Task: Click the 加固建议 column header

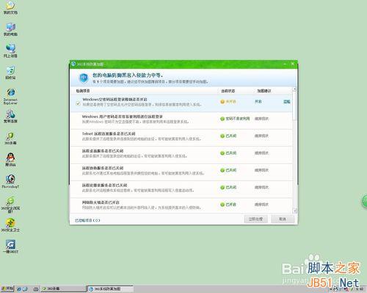Action: tap(264, 91)
